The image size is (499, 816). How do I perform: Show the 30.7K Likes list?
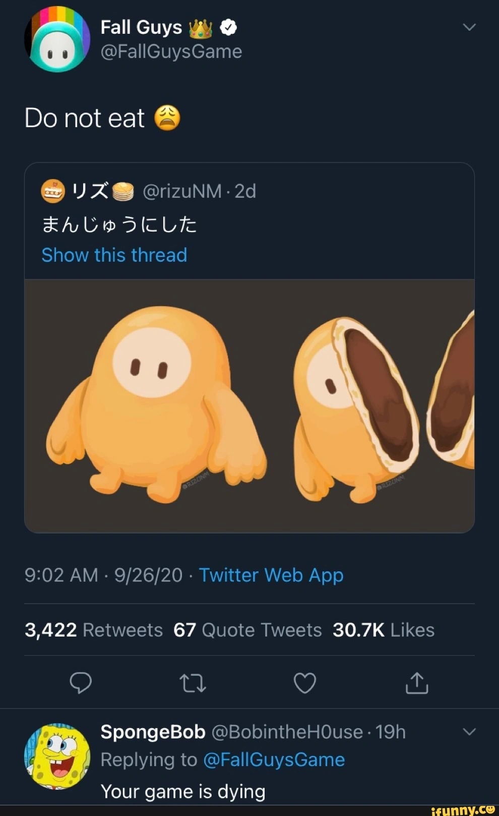click(384, 630)
